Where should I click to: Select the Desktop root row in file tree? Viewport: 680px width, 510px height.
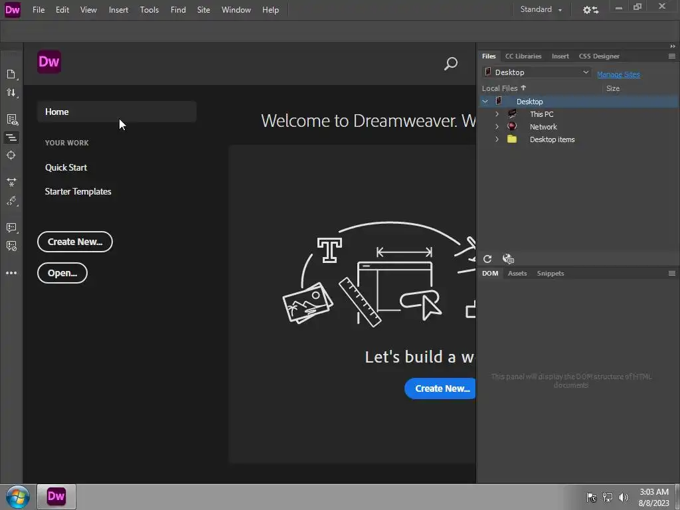(579, 102)
